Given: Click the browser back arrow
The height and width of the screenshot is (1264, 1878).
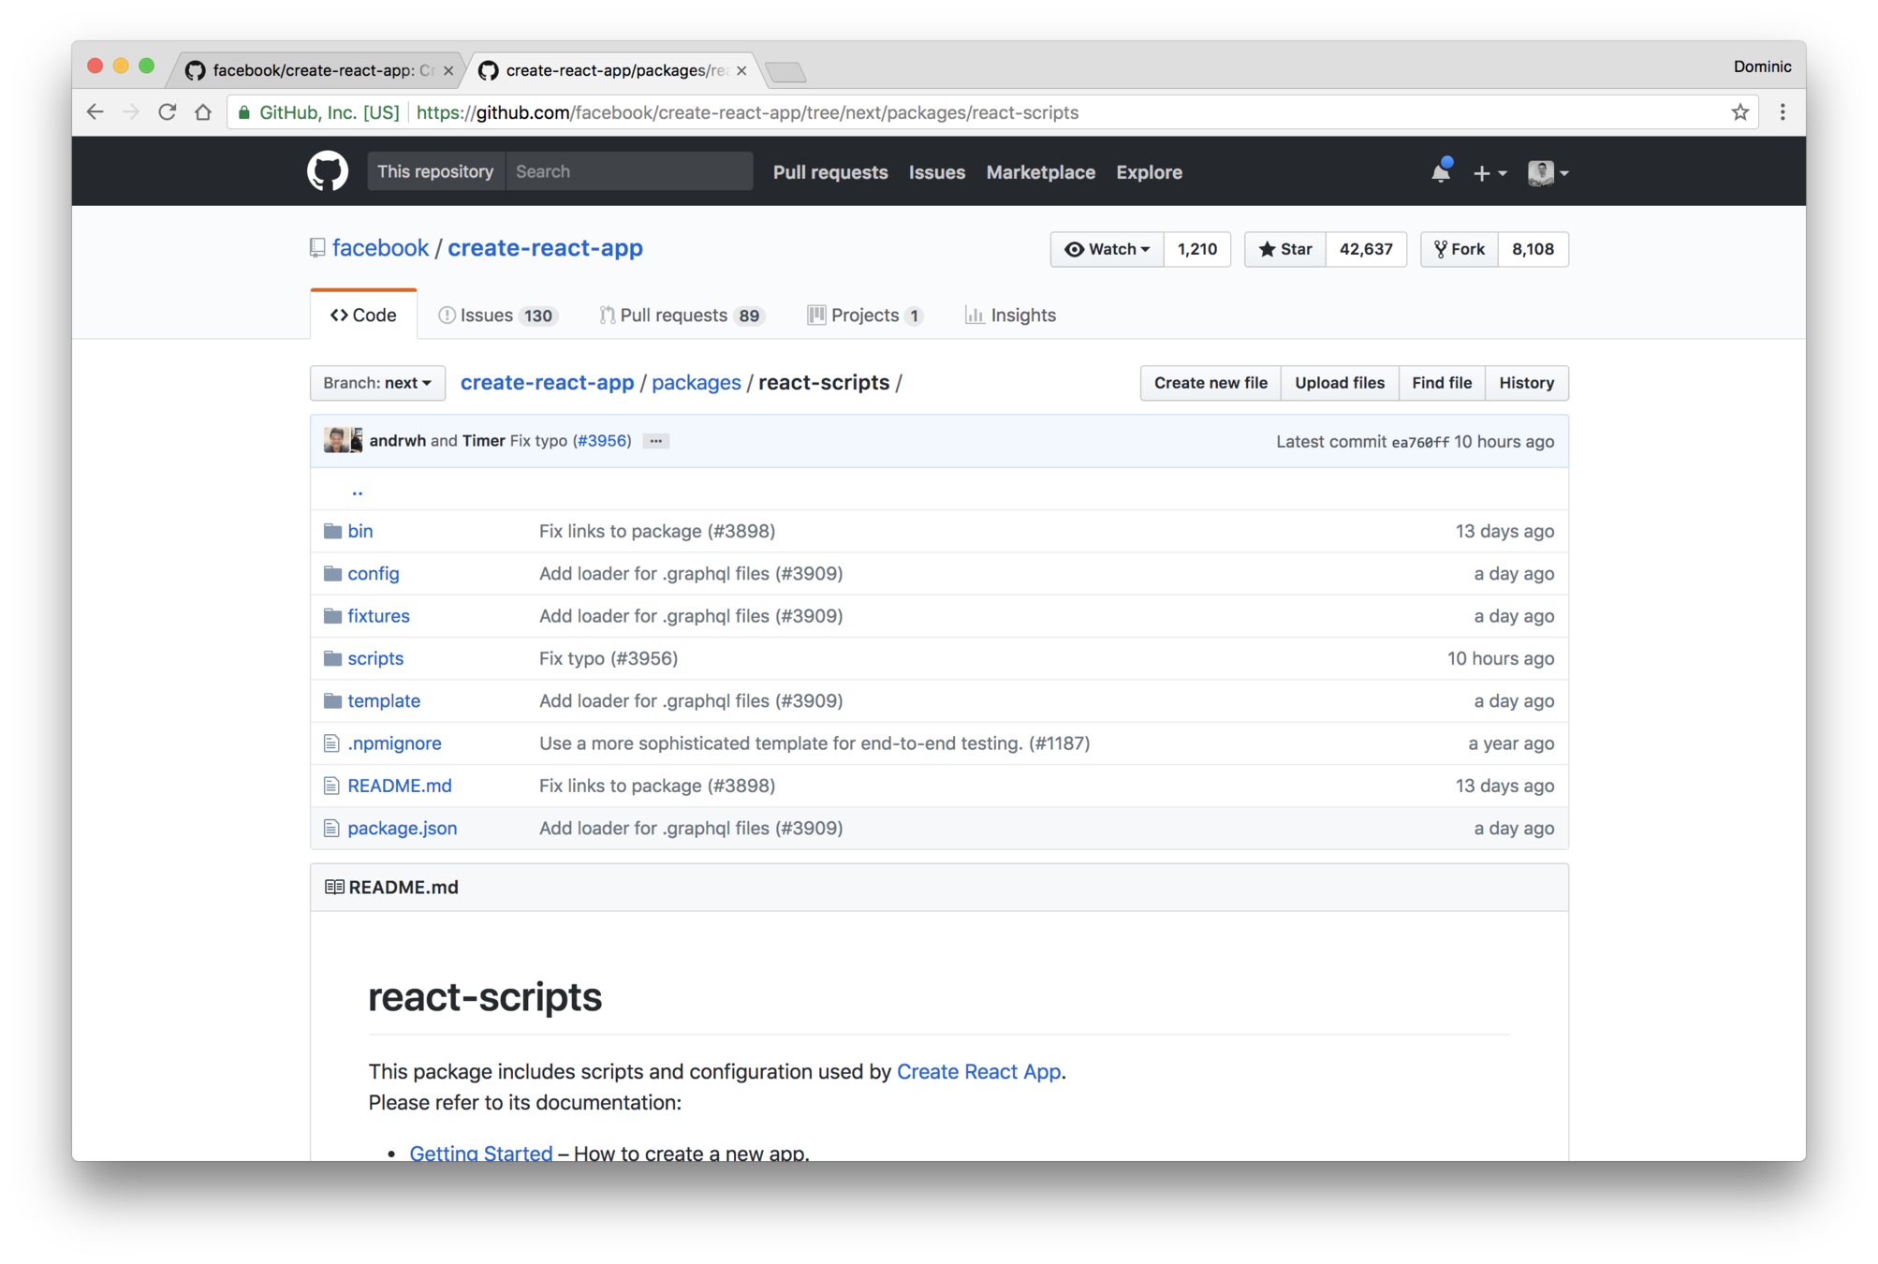Looking at the screenshot, I should click(x=95, y=112).
